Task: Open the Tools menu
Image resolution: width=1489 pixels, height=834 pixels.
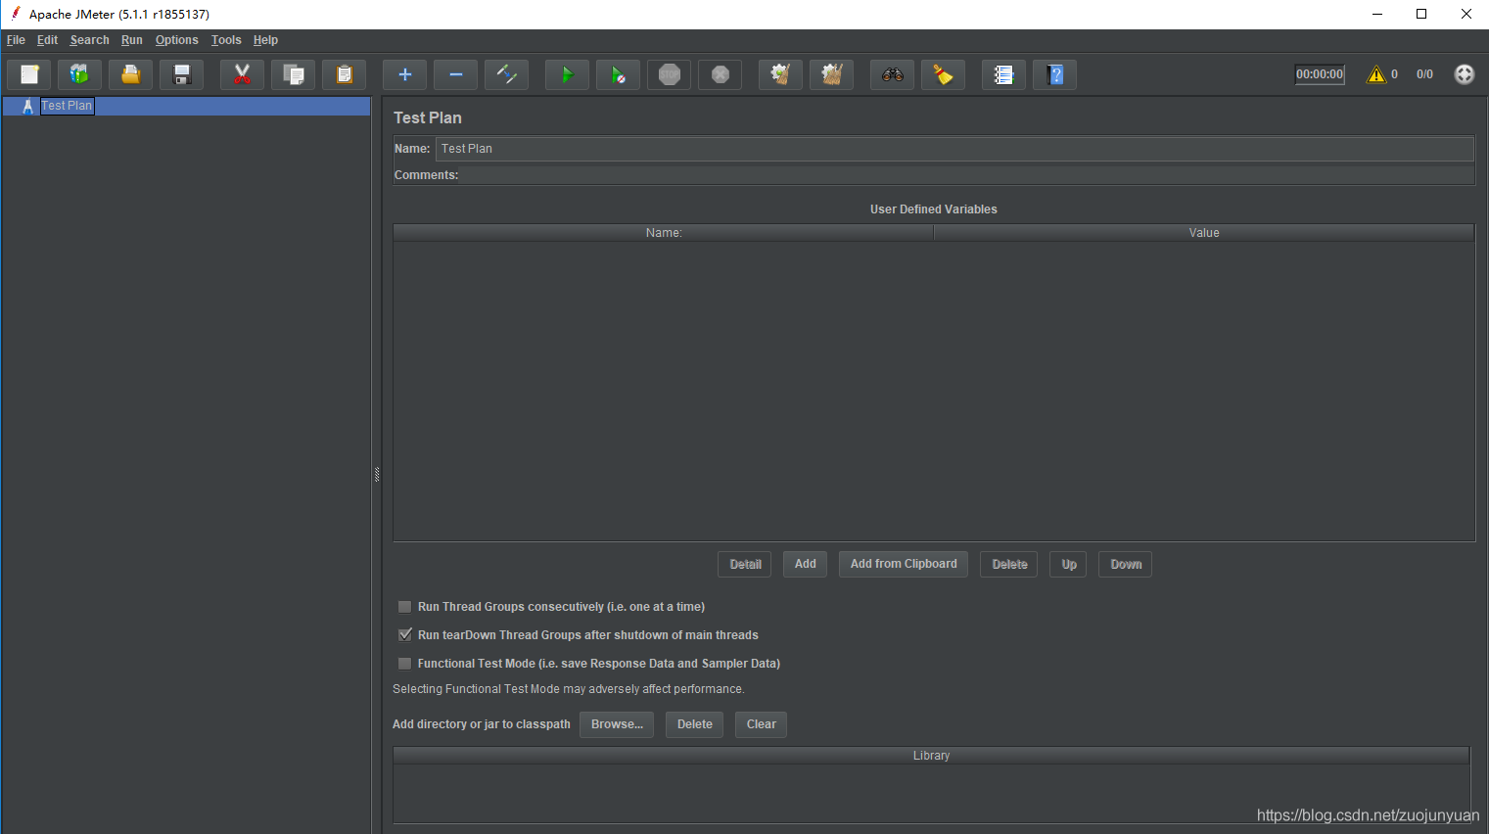Action: [x=226, y=40]
